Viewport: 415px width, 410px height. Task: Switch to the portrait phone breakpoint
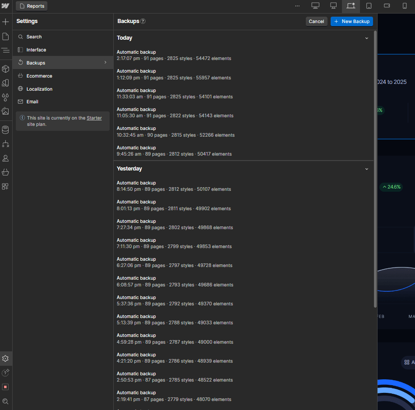pos(405,5)
